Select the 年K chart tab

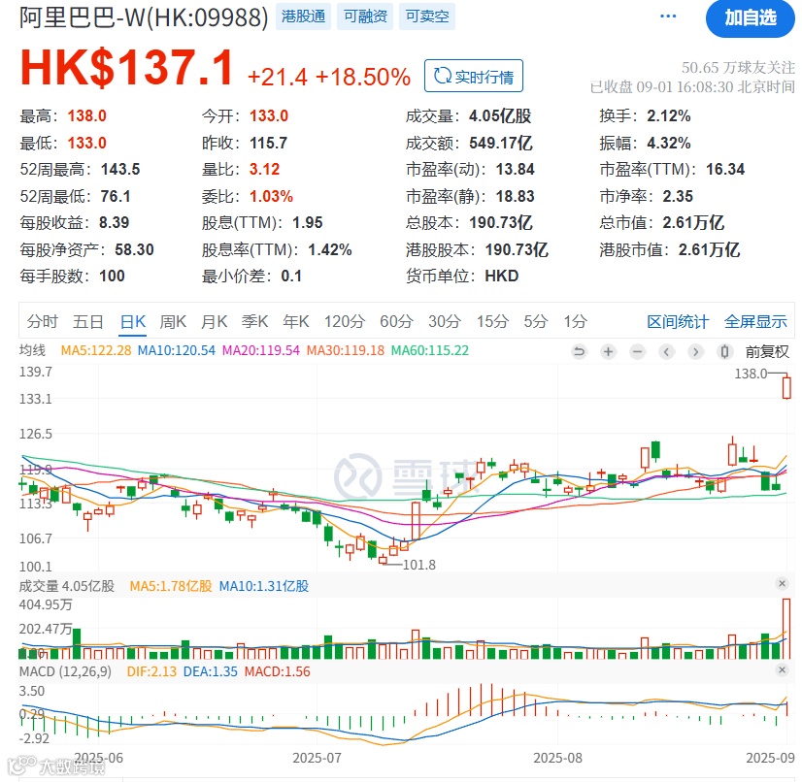[295, 321]
